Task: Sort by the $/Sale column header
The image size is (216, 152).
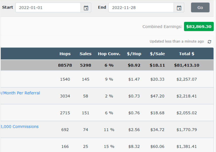Action: 157,54
